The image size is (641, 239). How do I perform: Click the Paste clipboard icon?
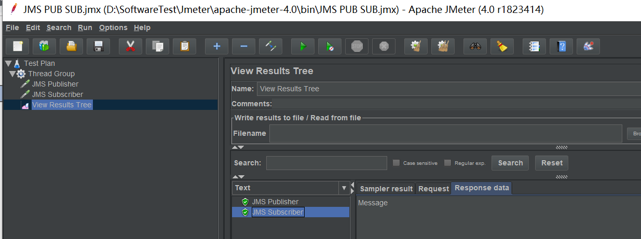pos(184,46)
